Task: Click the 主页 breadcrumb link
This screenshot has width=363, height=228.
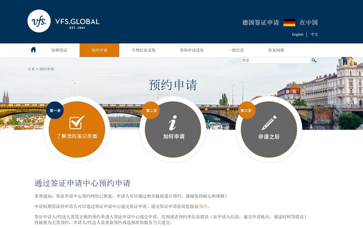Action: click(31, 69)
